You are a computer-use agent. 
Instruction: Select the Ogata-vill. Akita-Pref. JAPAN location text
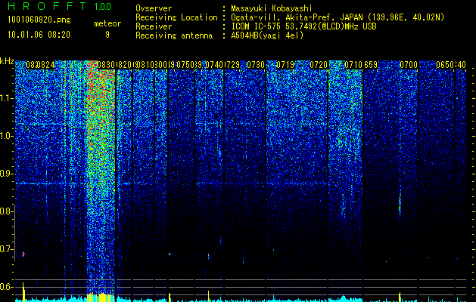click(x=338, y=17)
